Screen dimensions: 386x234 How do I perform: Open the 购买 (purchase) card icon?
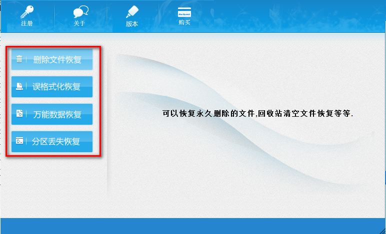click(184, 12)
